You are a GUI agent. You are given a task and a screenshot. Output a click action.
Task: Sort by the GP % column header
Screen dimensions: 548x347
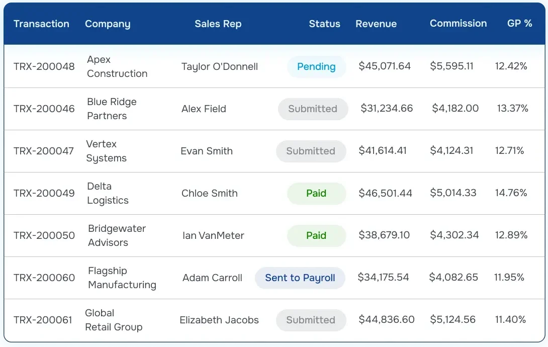(x=520, y=24)
